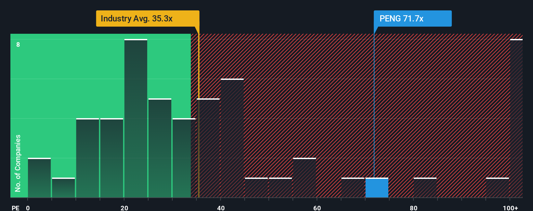Select the blue highlighted PENG bar
The width and height of the screenshot is (533, 211).
(377, 188)
